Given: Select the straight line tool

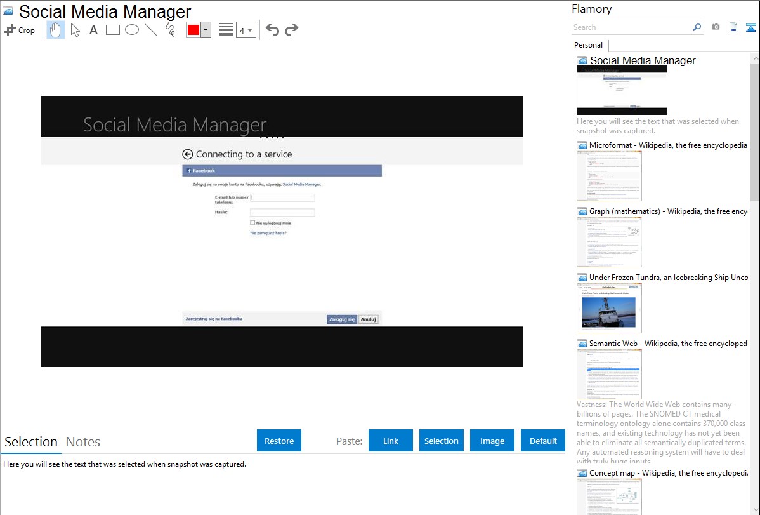Looking at the screenshot, I should (x=151, y=30).
